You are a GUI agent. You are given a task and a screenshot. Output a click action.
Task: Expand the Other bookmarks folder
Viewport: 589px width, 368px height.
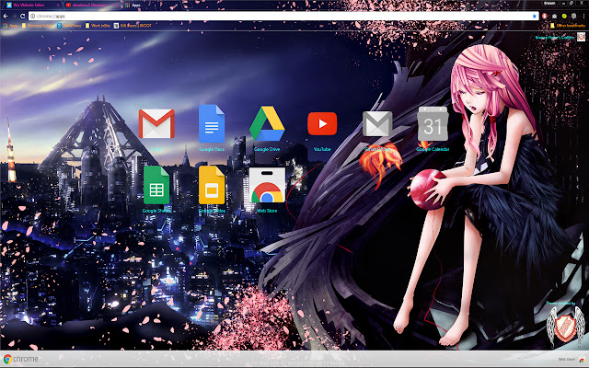coord(563,26)
